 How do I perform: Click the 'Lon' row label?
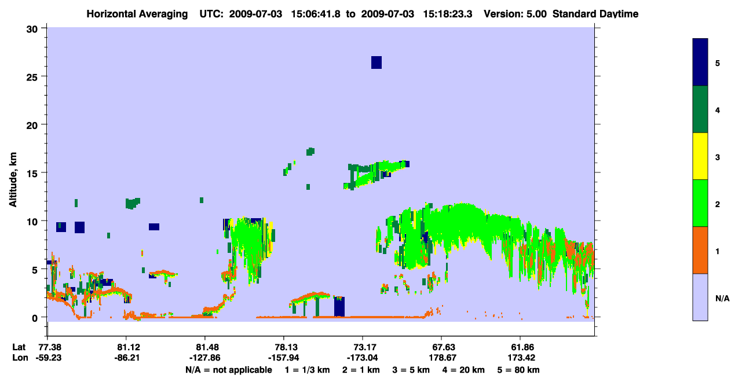click(x=19, y=358)
